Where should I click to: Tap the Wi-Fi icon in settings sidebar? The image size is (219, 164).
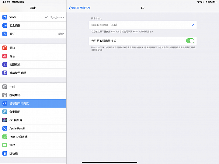[5, 17]
